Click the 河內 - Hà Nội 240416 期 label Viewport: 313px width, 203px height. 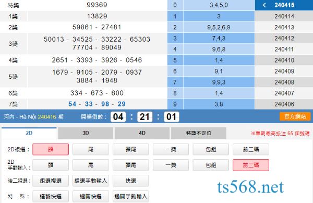coord(33,117)
